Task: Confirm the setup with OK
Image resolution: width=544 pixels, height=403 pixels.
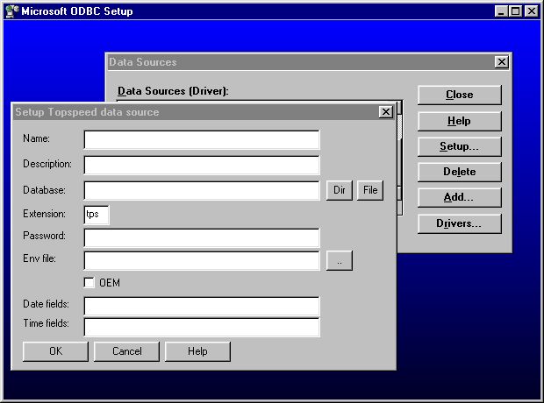Action: (x=55, y=351)
